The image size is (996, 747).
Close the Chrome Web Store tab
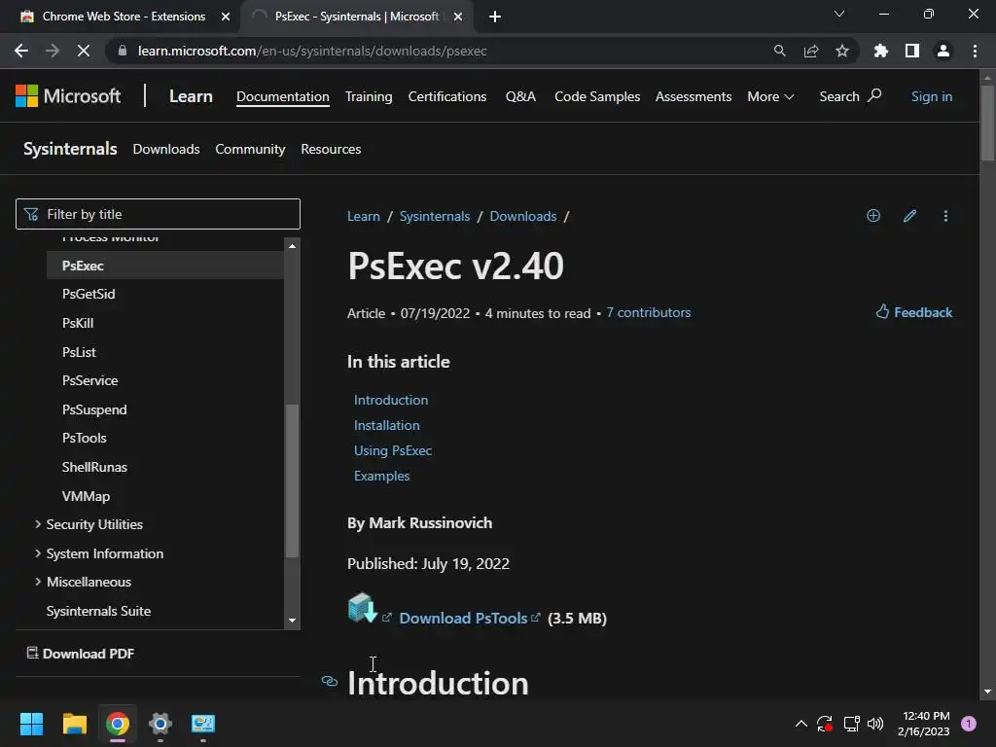point(226,17)
